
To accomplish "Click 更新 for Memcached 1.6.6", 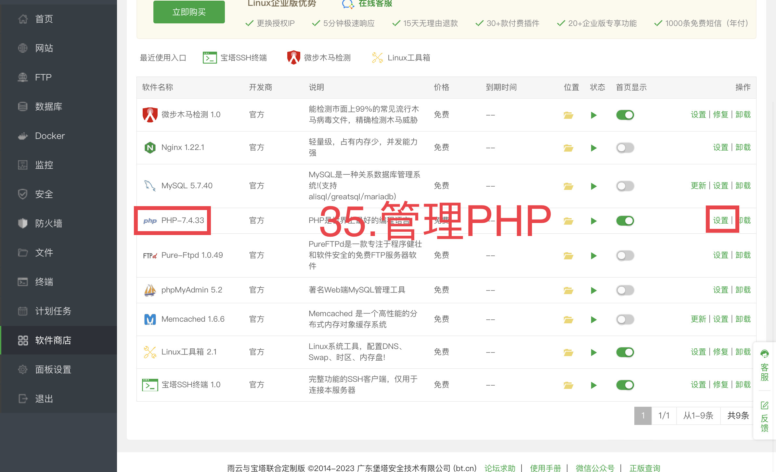I will click(698, 319).
